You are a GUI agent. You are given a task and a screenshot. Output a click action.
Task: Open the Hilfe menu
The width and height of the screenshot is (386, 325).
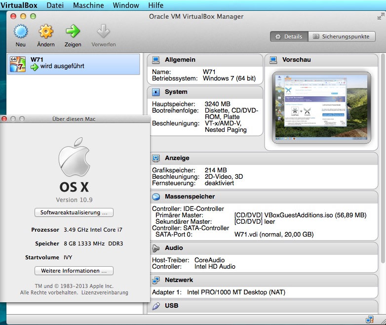tap(156, 5)
